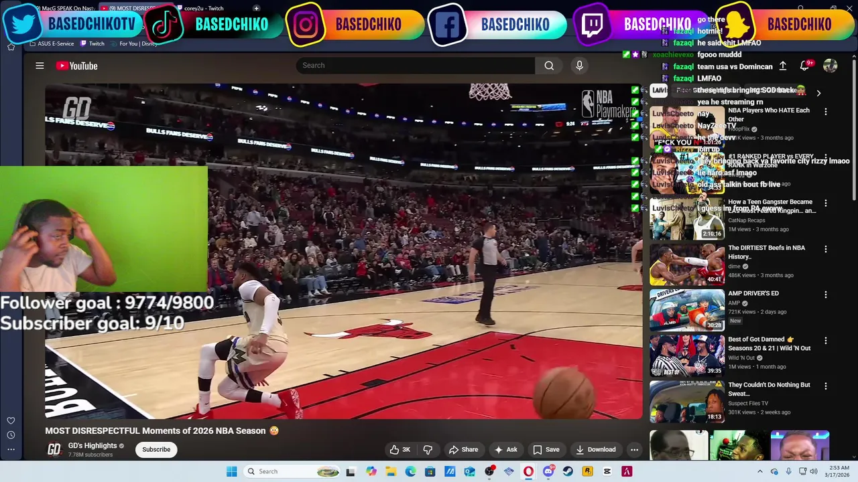
Task: Open the YouTube create upload icon
Action: point(782,66)
